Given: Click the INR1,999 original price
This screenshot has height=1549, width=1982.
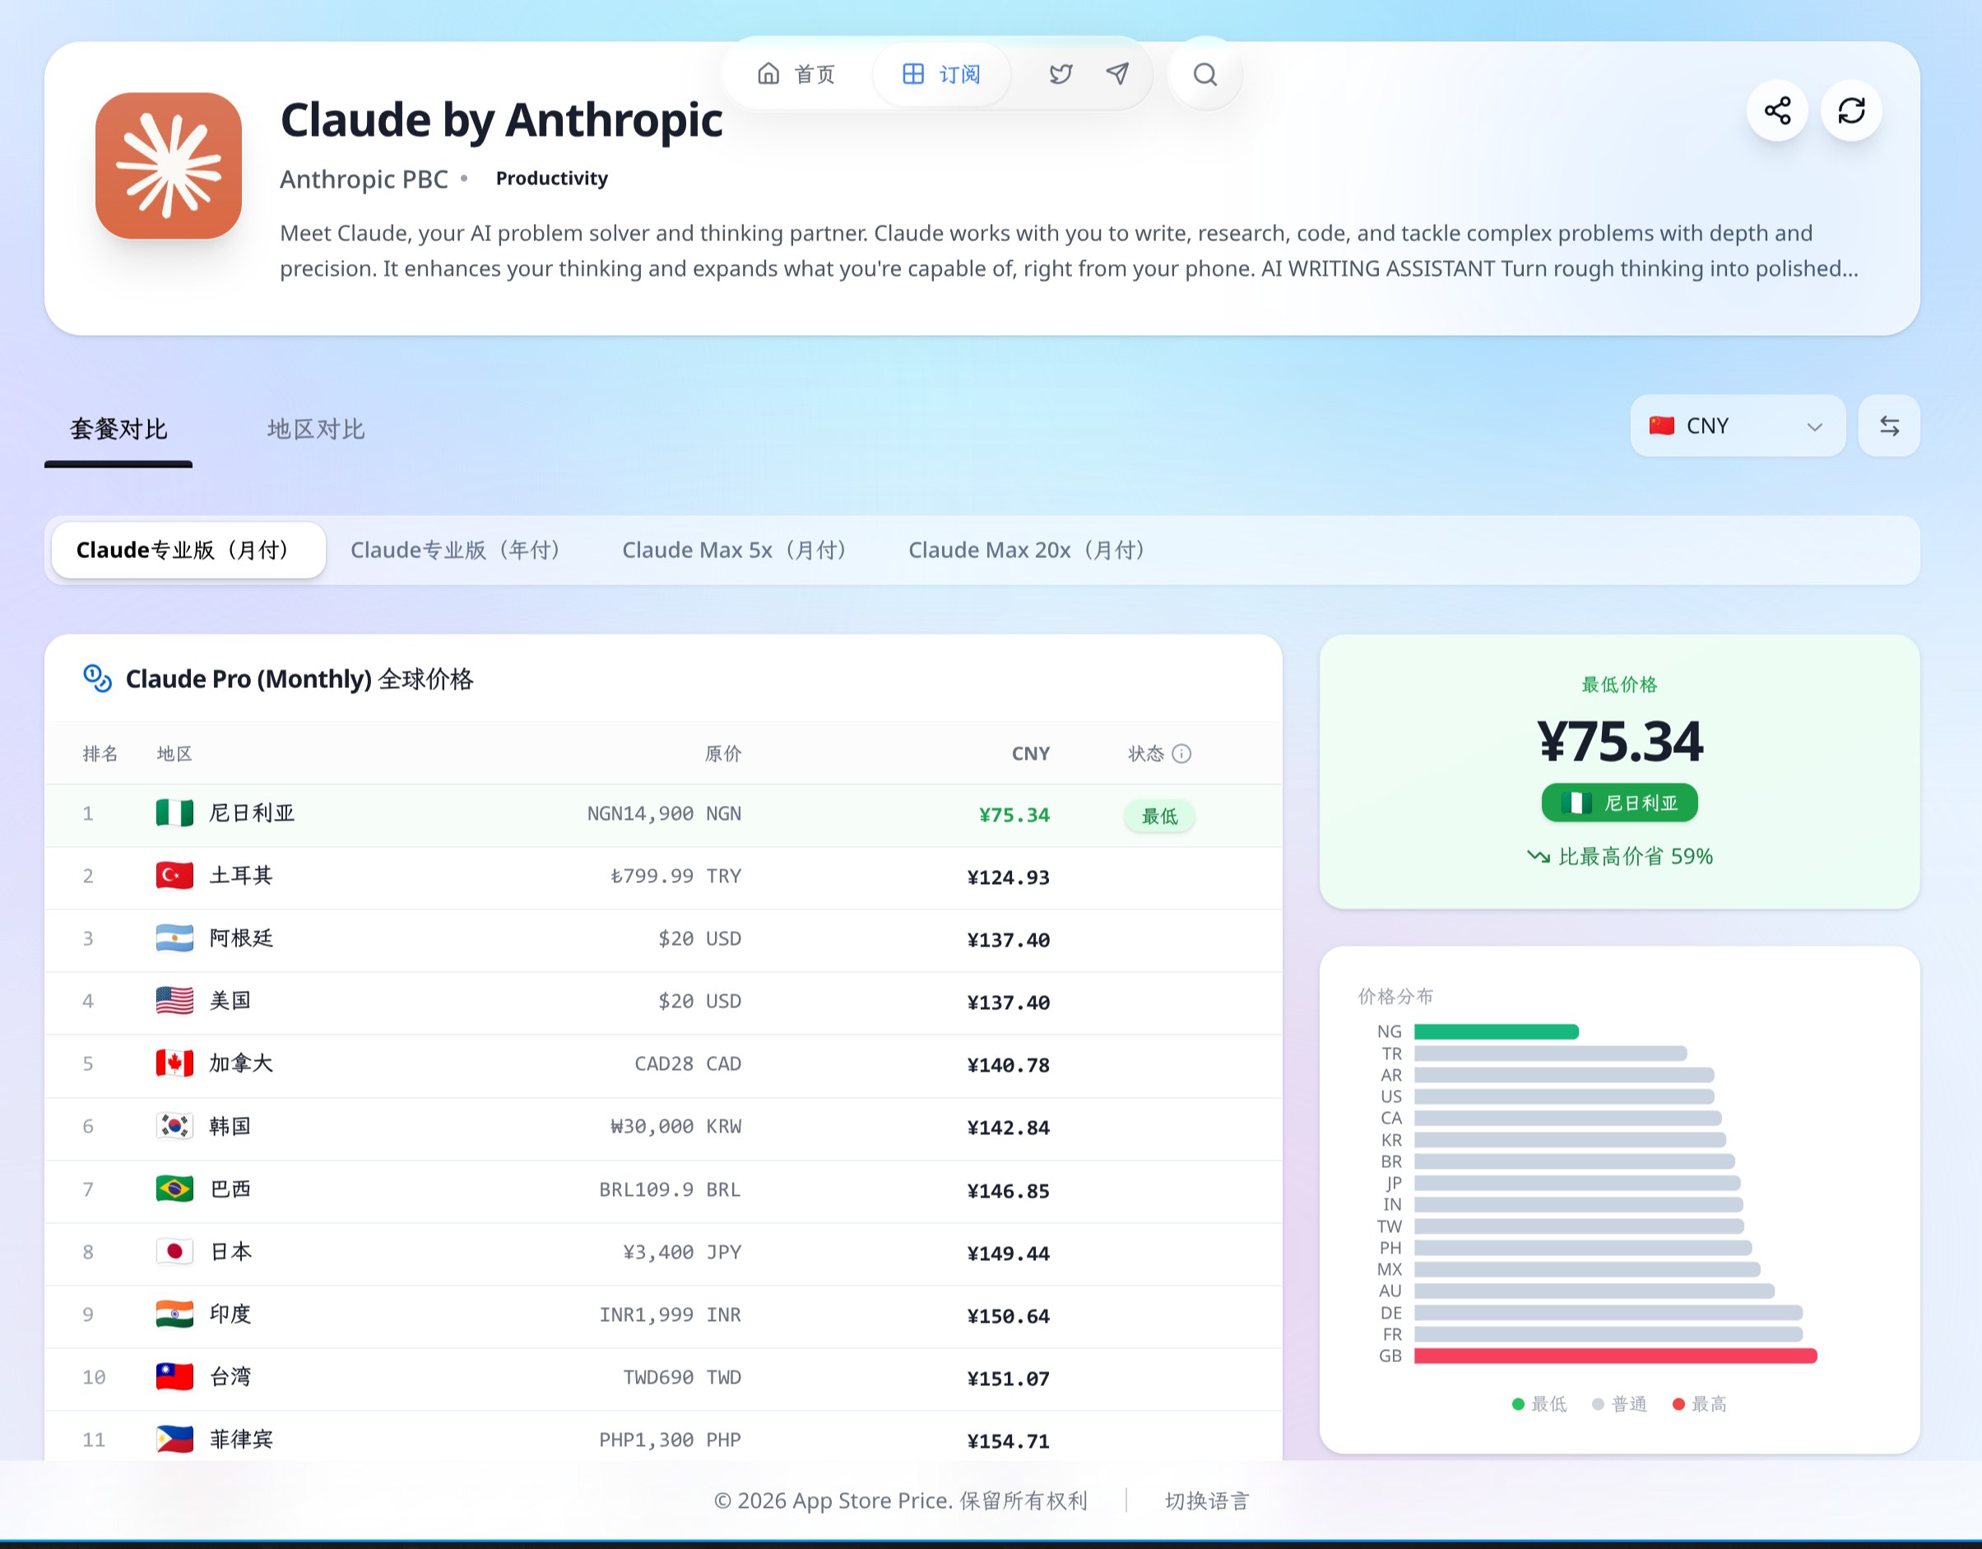Looking at the screenshot, I should click(x=670, y=1314).
